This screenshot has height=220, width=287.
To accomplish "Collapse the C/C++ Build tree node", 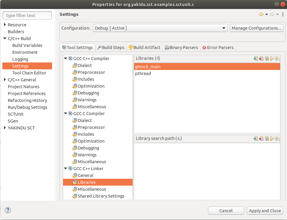I will point(5,38).
